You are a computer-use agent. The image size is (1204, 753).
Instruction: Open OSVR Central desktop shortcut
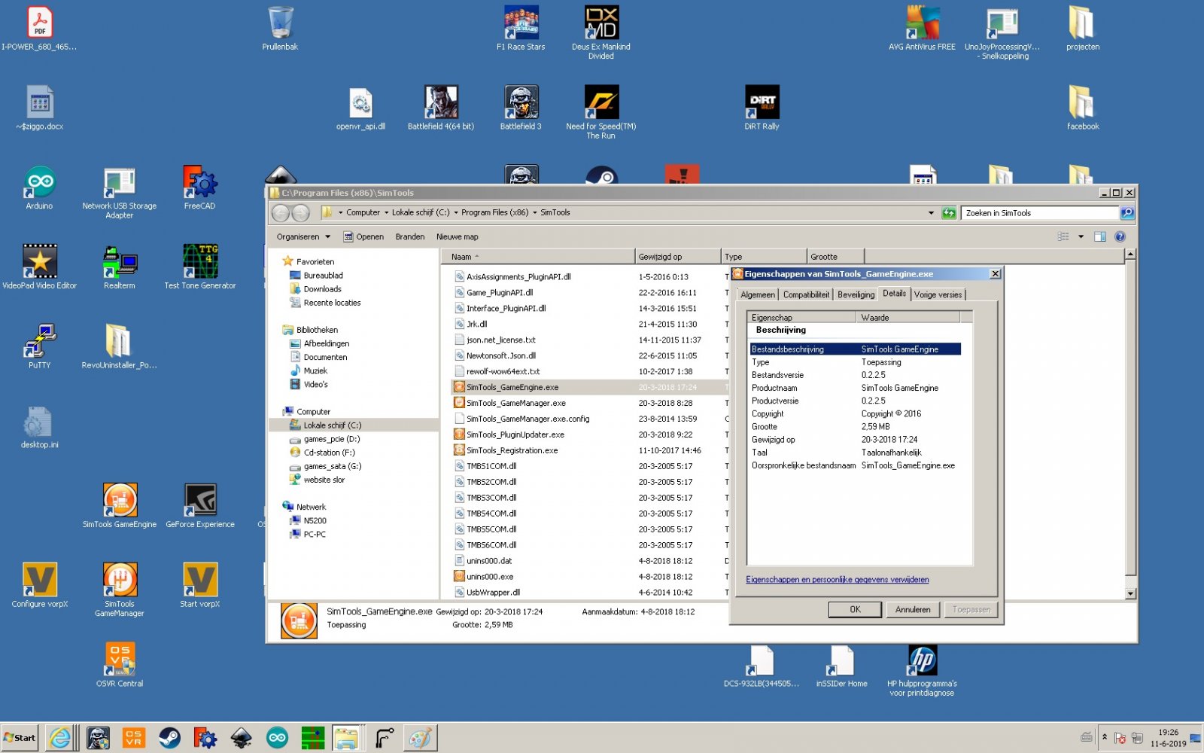[120, 665]
